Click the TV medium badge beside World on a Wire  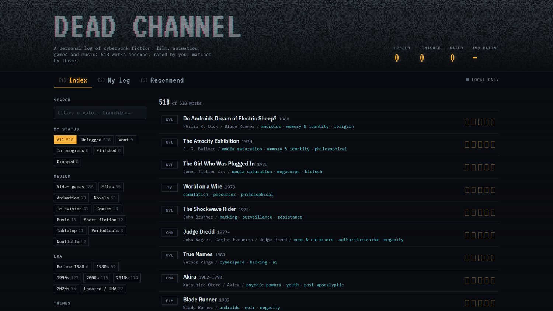tap(170, 188)
